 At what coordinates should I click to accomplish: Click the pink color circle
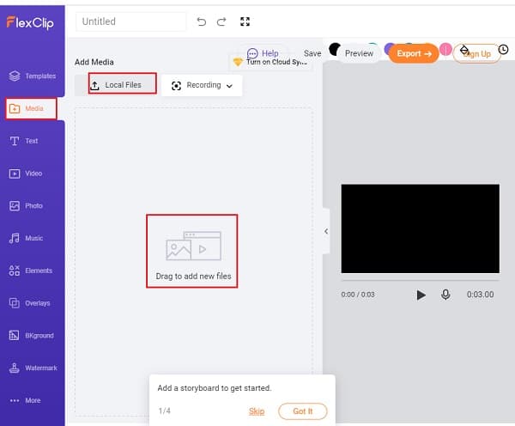(445, 49)
